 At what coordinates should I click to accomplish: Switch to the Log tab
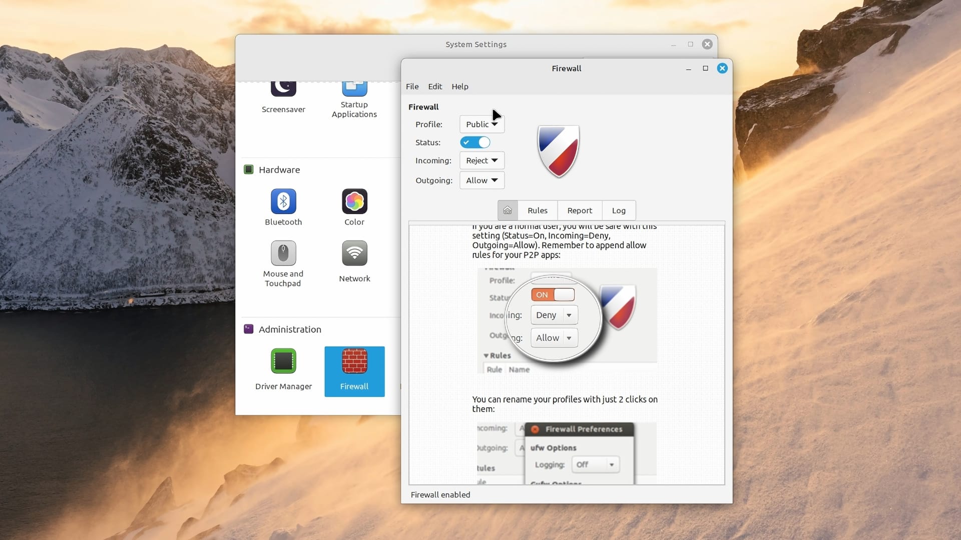click(619, 210)
